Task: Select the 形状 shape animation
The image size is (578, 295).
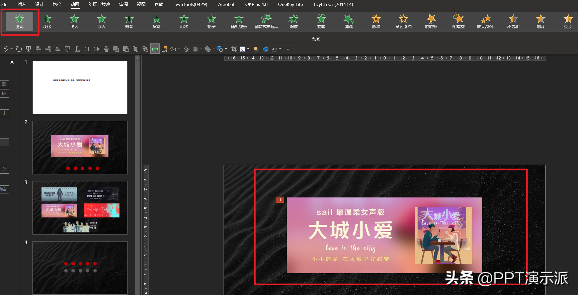Action: (184, 21)
